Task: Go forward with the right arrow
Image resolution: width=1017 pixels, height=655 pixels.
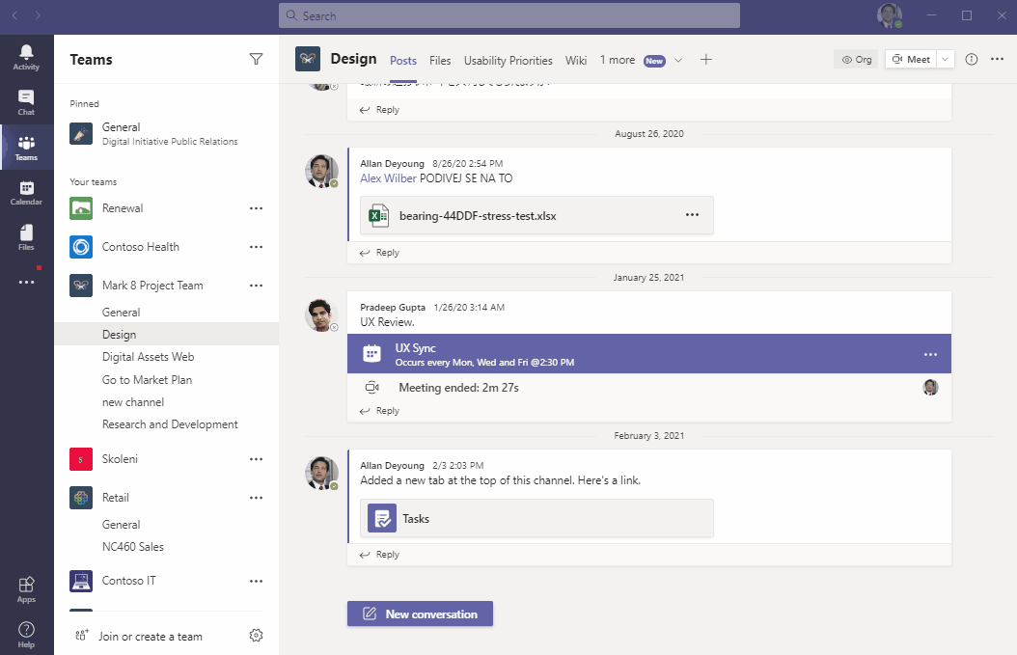Action: coord(38,14)
